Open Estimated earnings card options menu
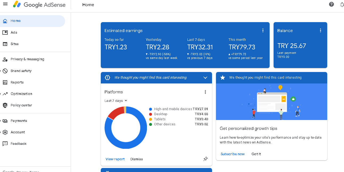Screen dimensions: 344x172 (x=263, y=30)
